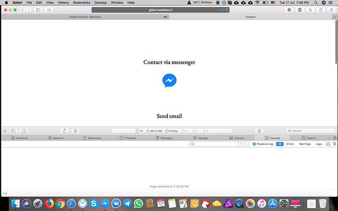The image size is (338, 211).
Task: Open the Search inspector tab
Action: [x=309, y=138]
